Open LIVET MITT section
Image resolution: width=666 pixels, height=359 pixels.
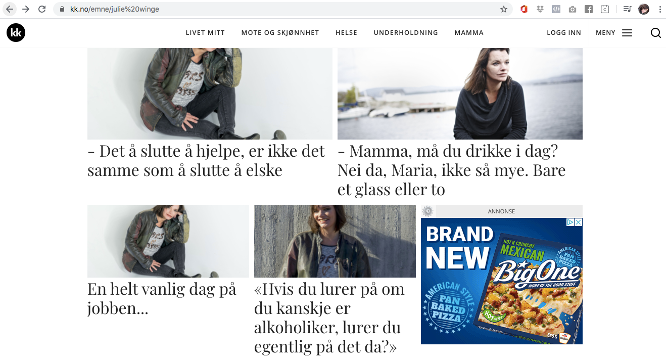(205, 33)
